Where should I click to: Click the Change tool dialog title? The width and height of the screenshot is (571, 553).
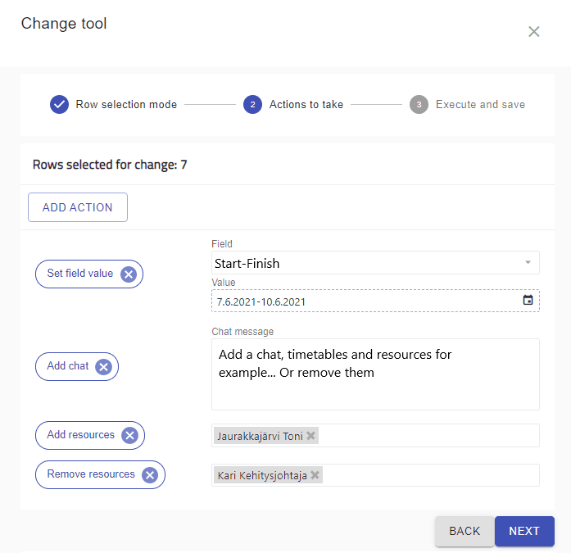coord(64,23)
